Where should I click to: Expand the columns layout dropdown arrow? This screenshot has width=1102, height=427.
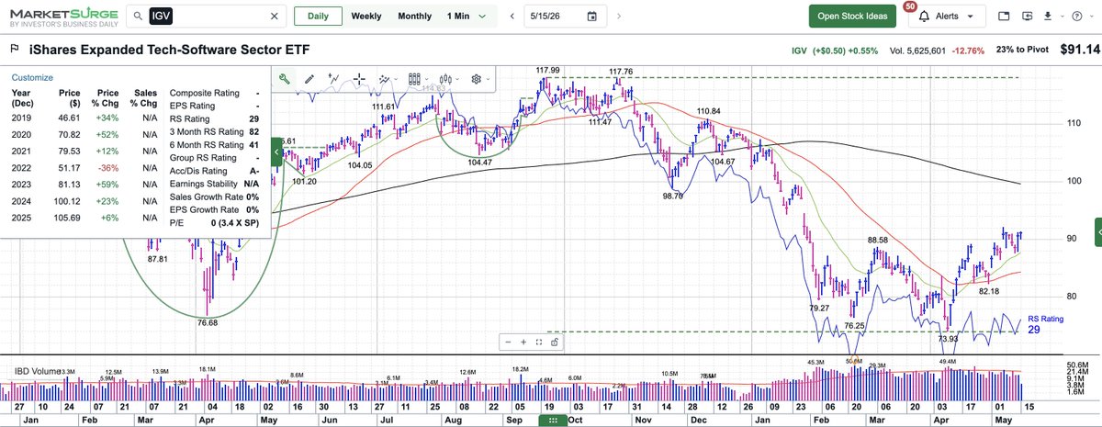click(x=427, y=79)
